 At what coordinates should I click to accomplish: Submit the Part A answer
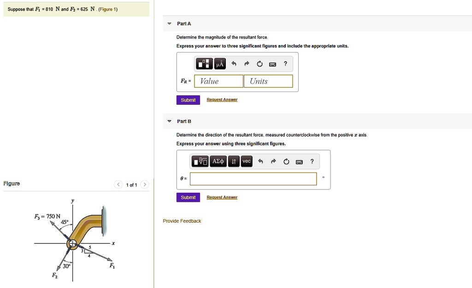188,100
